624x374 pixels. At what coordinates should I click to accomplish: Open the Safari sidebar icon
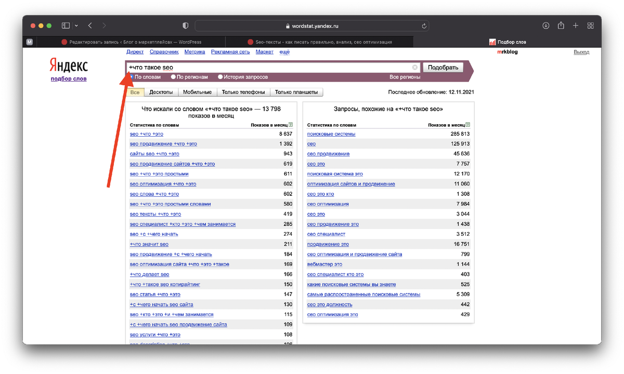click(x=65, y=25)
